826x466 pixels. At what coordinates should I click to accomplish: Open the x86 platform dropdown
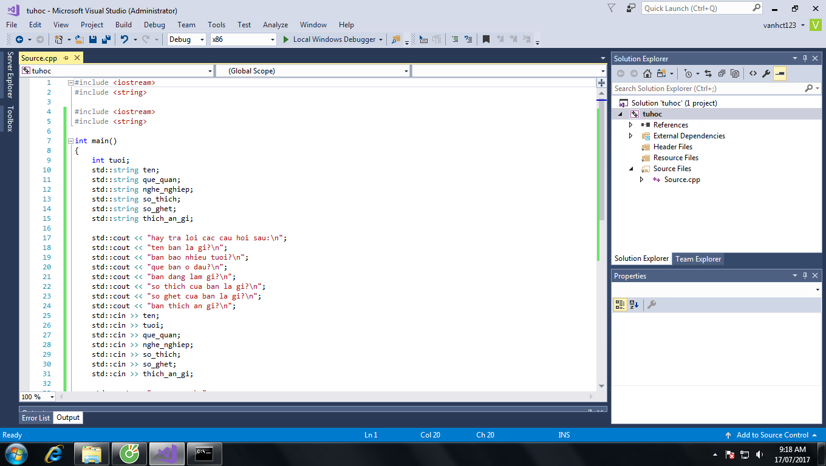click(243, 39)
